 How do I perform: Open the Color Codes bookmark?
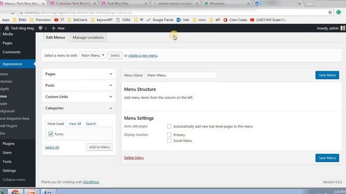[x=235, y=20]
